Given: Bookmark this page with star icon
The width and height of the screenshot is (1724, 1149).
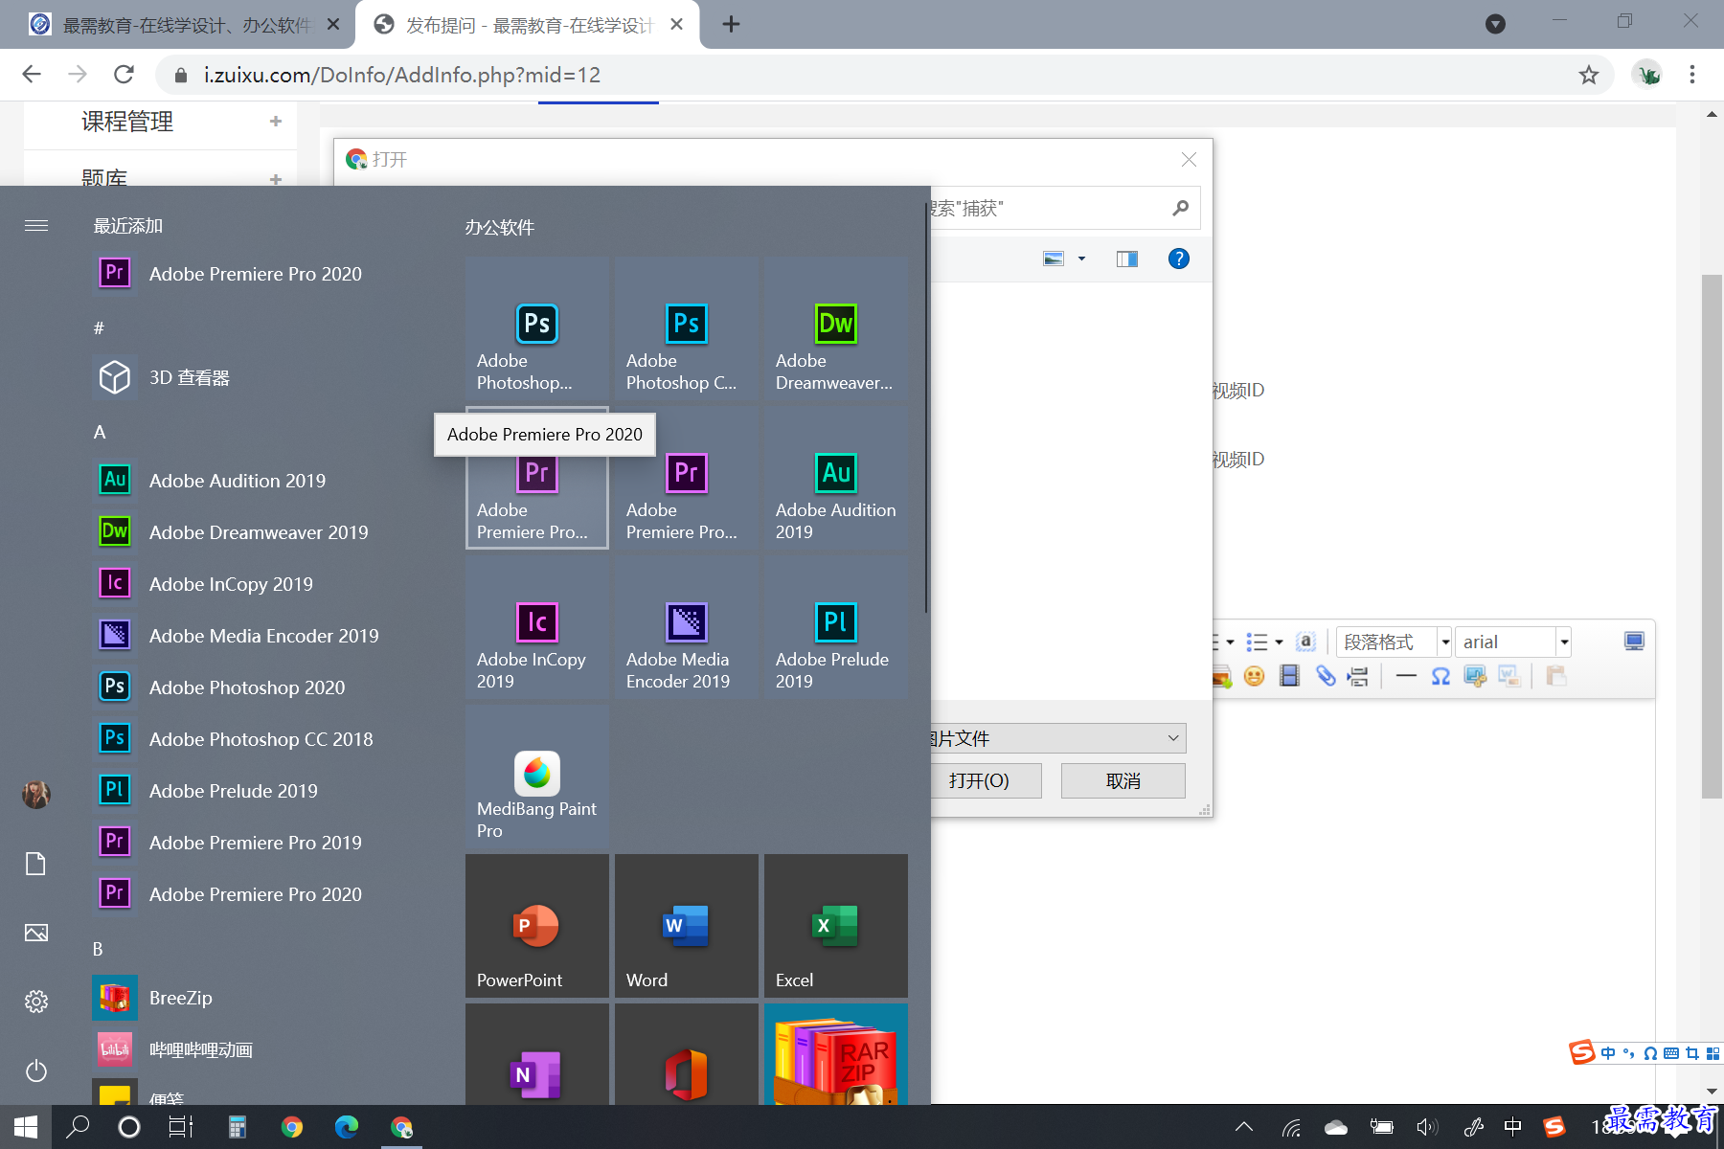Looking at the screenshot, I should coord(1589,75).
